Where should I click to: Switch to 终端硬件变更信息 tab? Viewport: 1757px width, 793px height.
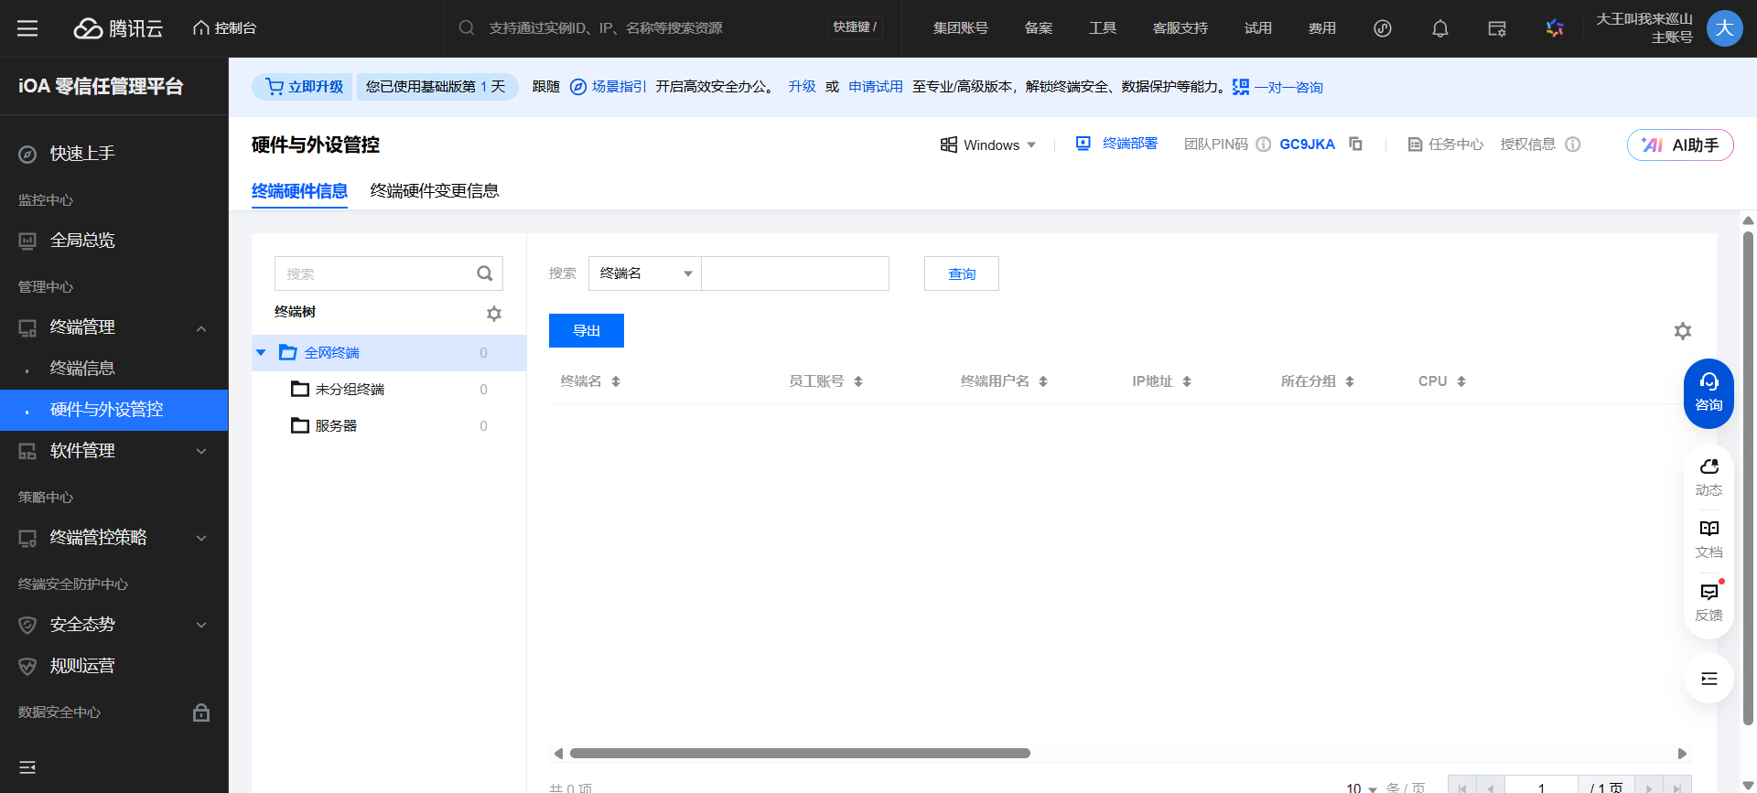[x=434, y=191]
